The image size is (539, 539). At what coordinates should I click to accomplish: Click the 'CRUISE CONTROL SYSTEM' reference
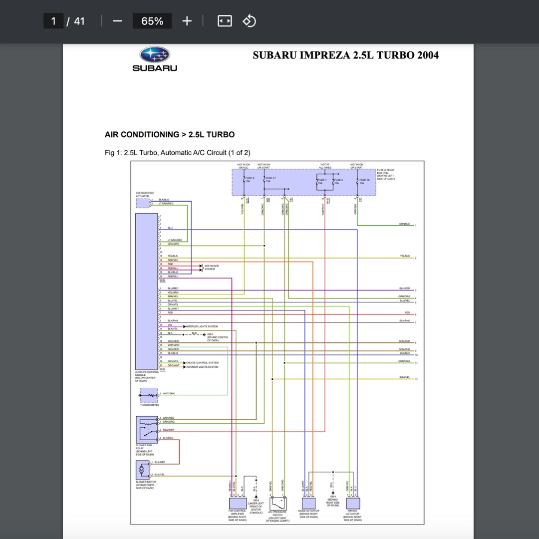click(202, 363)
